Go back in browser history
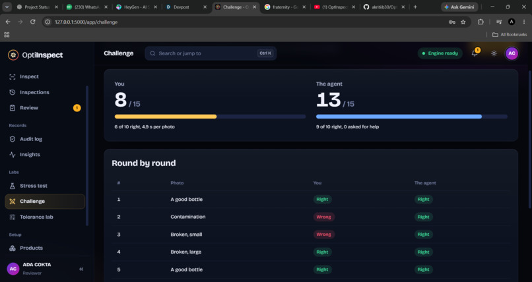This screenshot has height=282, width=532. pos(8,22)
